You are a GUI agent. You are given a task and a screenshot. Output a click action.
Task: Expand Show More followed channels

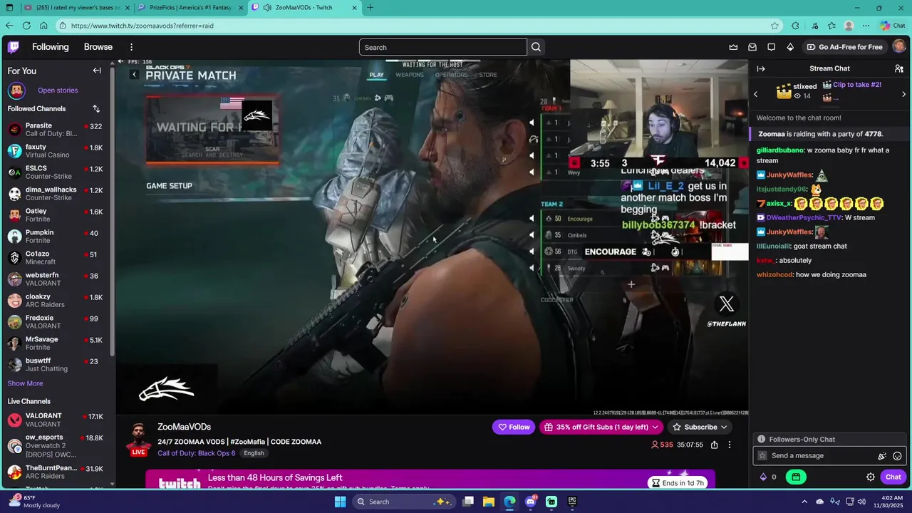[x=25, y=383]
